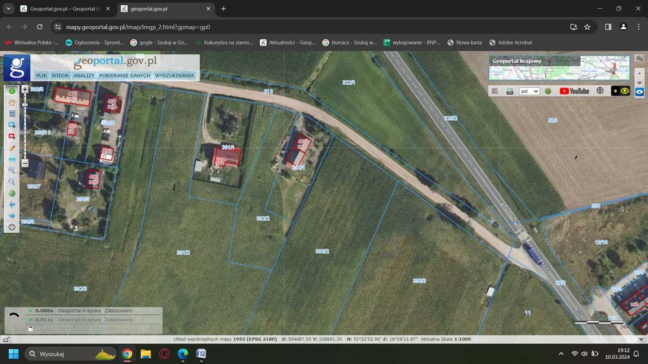Open the Kukurydza na ziarno bookmark
Image resolution: width=648 pixels, height=364 pixels.
pyautogui.click(x=224, y=43)
